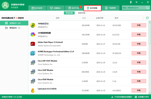Uninstall Cisco LEAP Module
The image size is (151, 99).
(139, 72)
